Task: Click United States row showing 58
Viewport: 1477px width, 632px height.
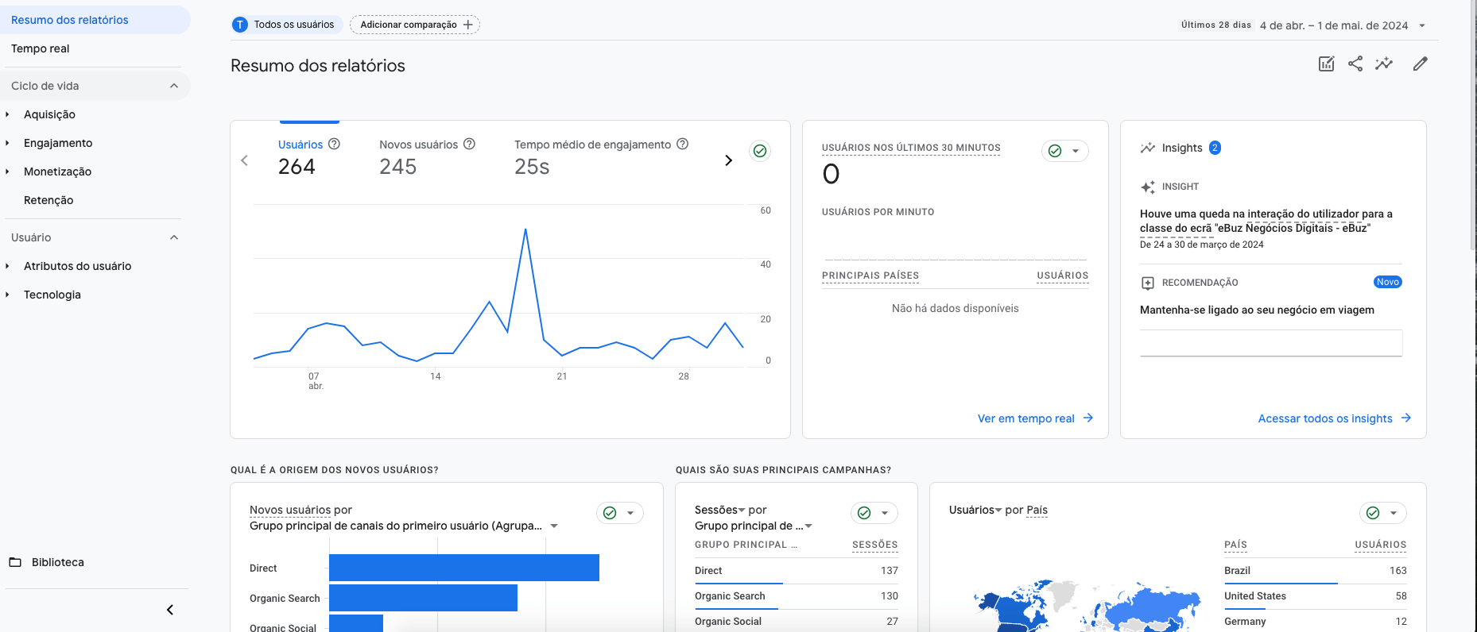Action: (x=1316, y=596)
